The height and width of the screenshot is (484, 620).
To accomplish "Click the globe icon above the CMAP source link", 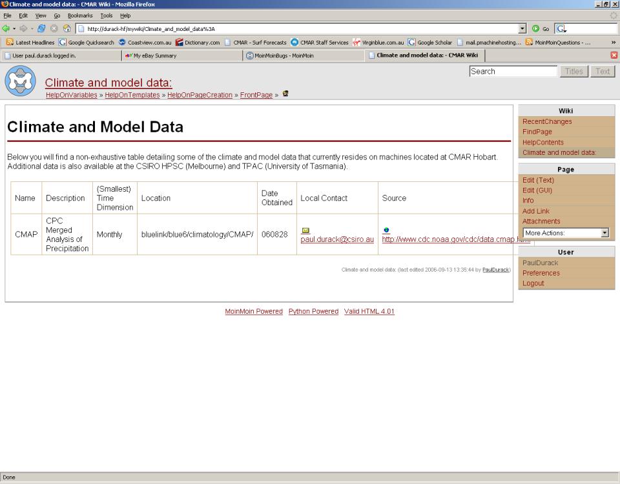I will click(x=386, y=230).
